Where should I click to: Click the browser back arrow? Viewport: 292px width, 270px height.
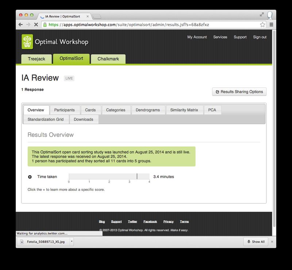click(x=20, y=25)
